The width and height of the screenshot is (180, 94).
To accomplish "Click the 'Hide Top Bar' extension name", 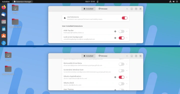I will coord(69,30).
